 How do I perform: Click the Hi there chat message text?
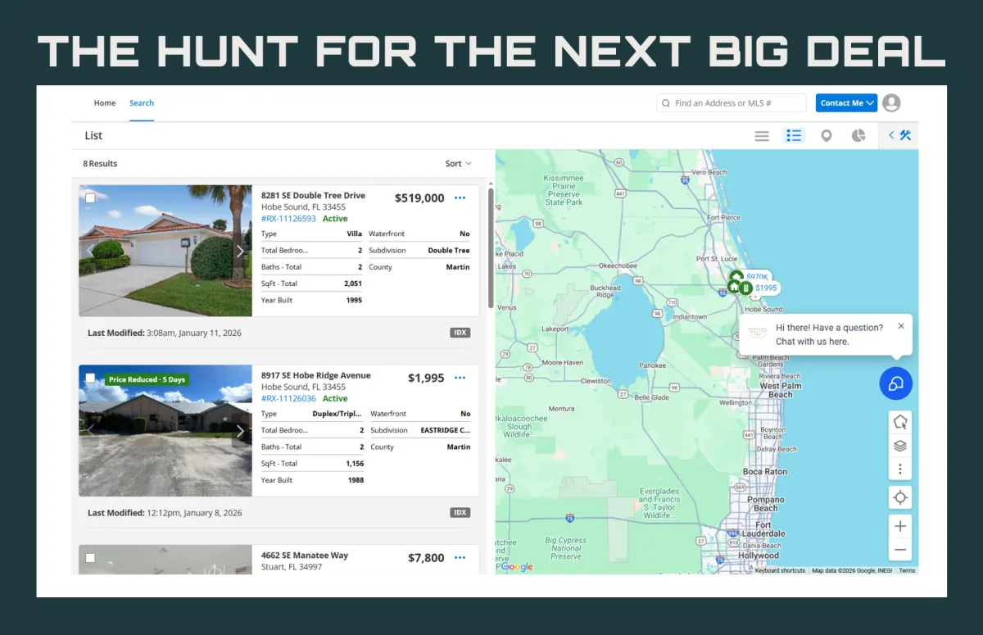coord(829,334)
